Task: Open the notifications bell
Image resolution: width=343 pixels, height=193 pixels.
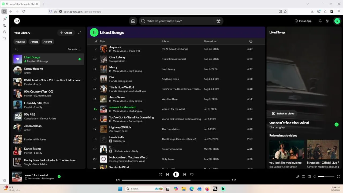Action: point(320,21)
